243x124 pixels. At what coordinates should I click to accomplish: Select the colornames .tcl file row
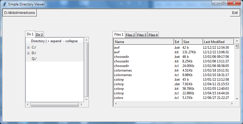pyautogui.click(x=174, y=75)
